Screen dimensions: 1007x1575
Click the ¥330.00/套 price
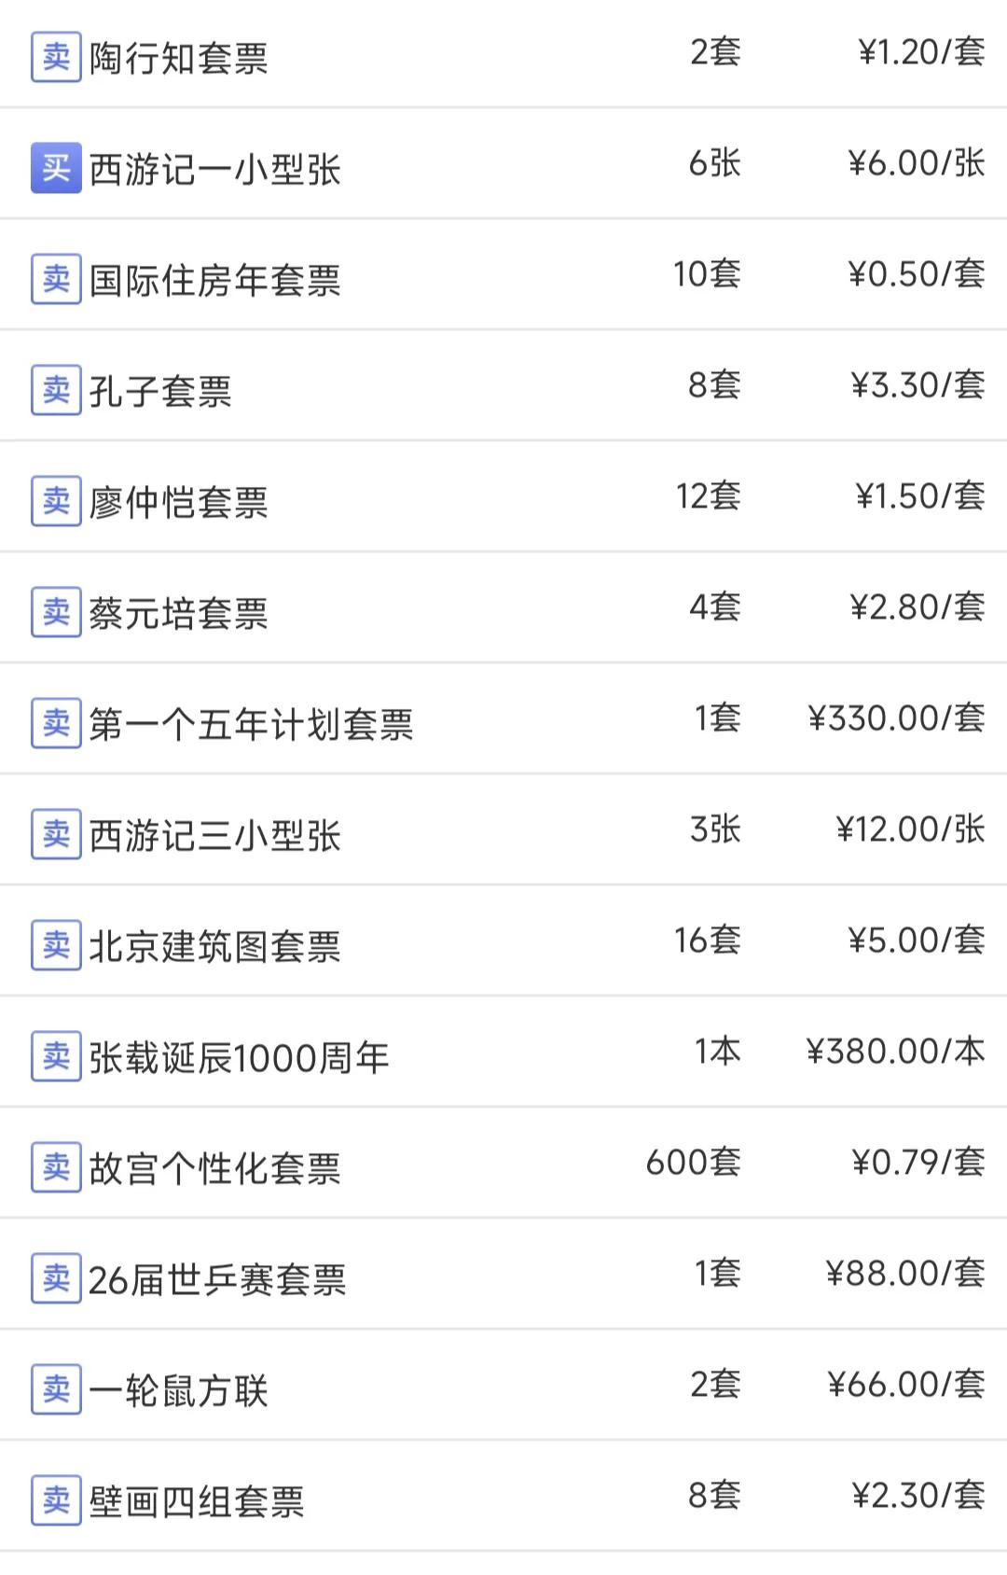pos(896,718)
